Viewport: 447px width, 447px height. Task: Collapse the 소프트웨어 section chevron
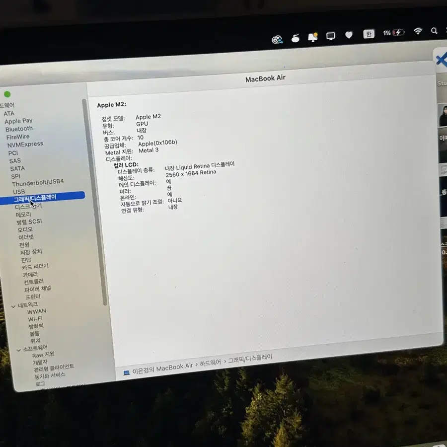point(18,350)
